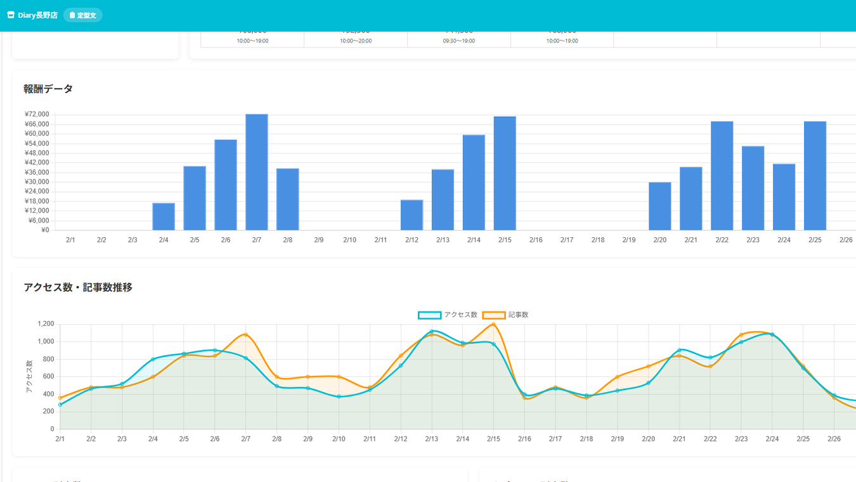Click the clipboard icon in 定型文 button
The width and height of the screenshot is (856, 482).
pyautogui.click(x=72, y=15)
